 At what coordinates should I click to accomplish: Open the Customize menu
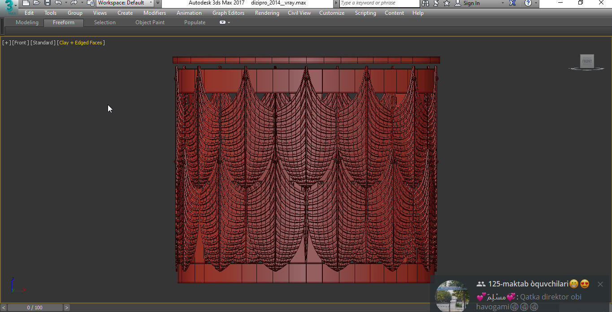332,13
